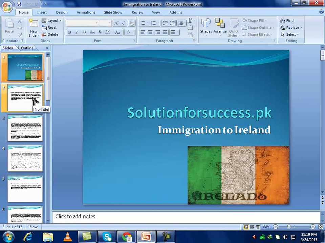Open the Review ribbon tab
The image size is (325, 243).
[137, 12]
